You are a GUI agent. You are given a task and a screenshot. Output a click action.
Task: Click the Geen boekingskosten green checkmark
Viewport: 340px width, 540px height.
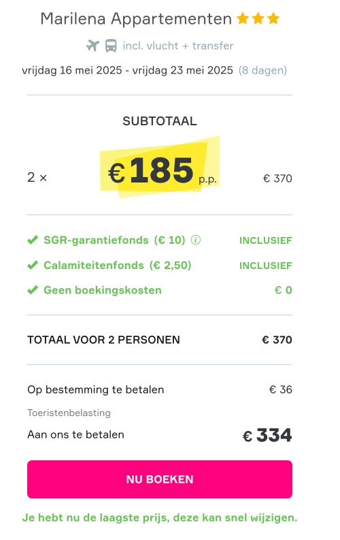[33, 290]
